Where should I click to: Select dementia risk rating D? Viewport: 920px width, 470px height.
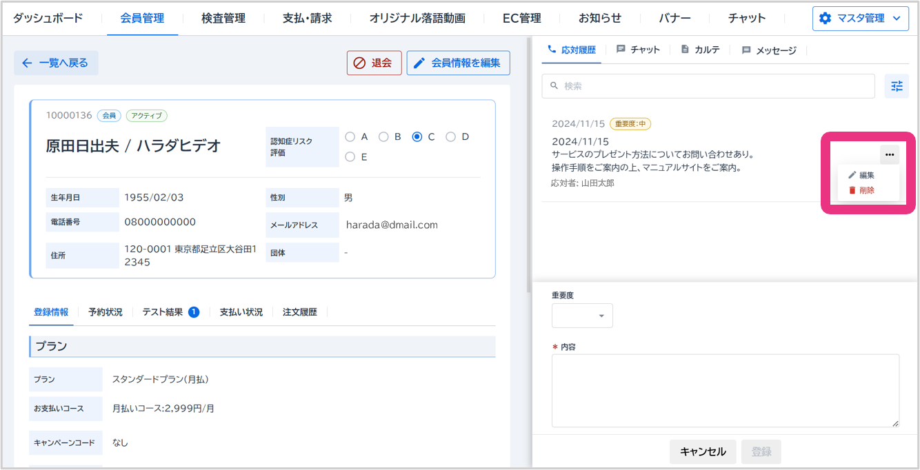pyautogui.click(x=450, y=136)
